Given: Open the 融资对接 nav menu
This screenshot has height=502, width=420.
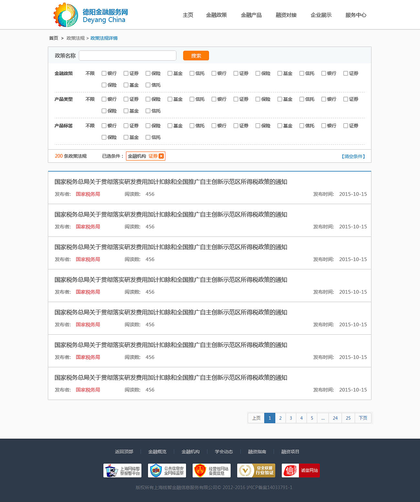Looking at the screenshot, I should [286, 15].
